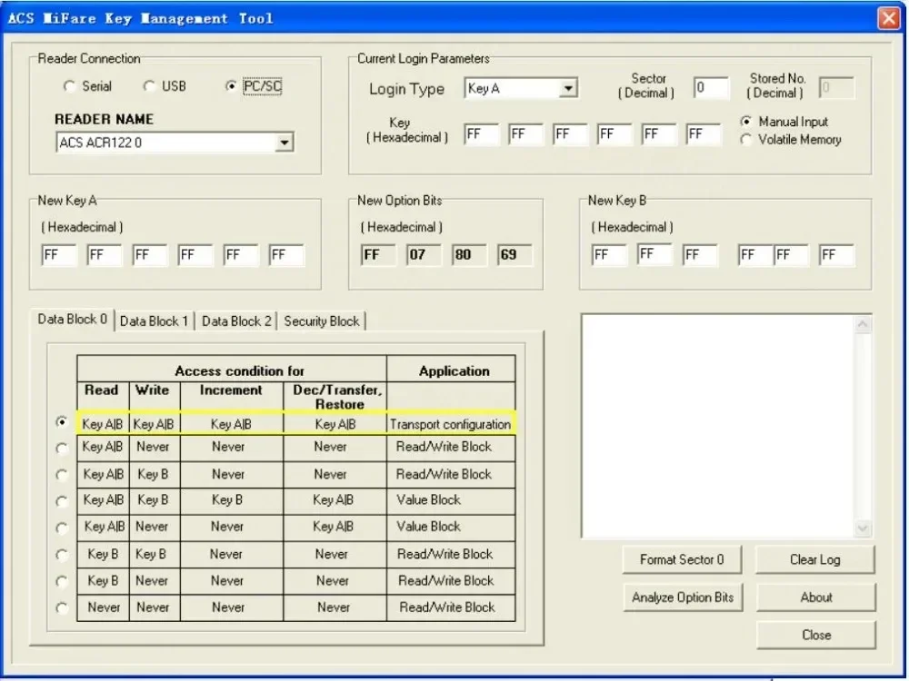Run Analyze Option Bits
Image resolution: width=909 pixels, height=681 pixels.
(682, 597)
